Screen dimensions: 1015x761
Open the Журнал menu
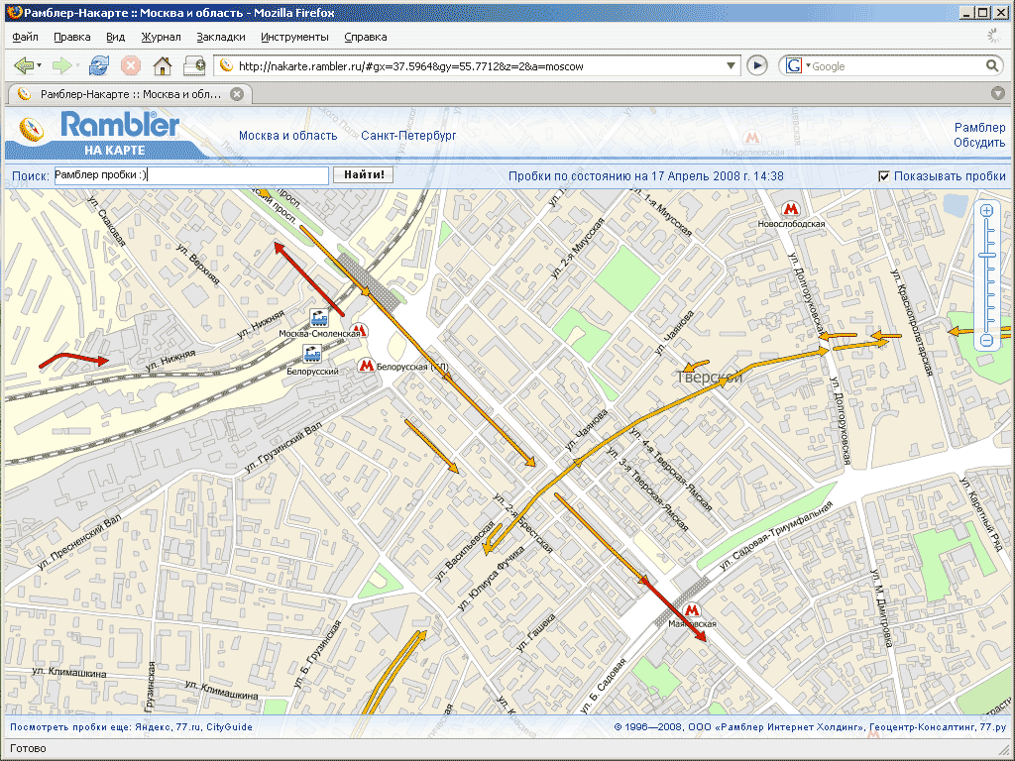click(x=162, y=37)
